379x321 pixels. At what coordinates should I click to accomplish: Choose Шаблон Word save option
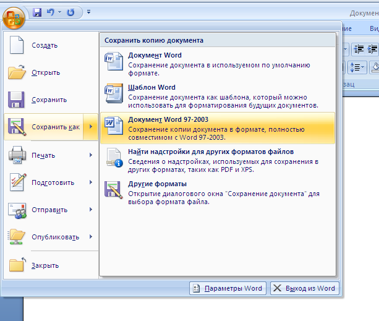tap(218, 96)
